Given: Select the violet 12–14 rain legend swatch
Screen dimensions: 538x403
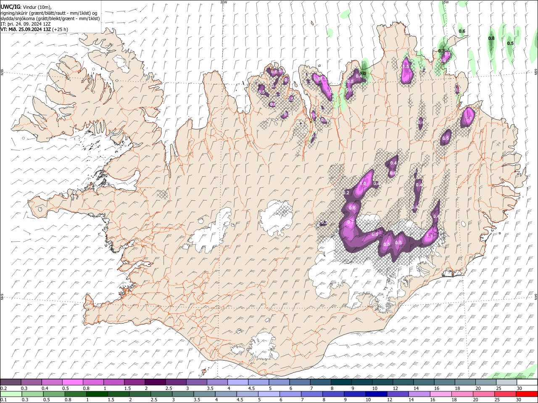Looking at the screenshot, I should point(398,394).
